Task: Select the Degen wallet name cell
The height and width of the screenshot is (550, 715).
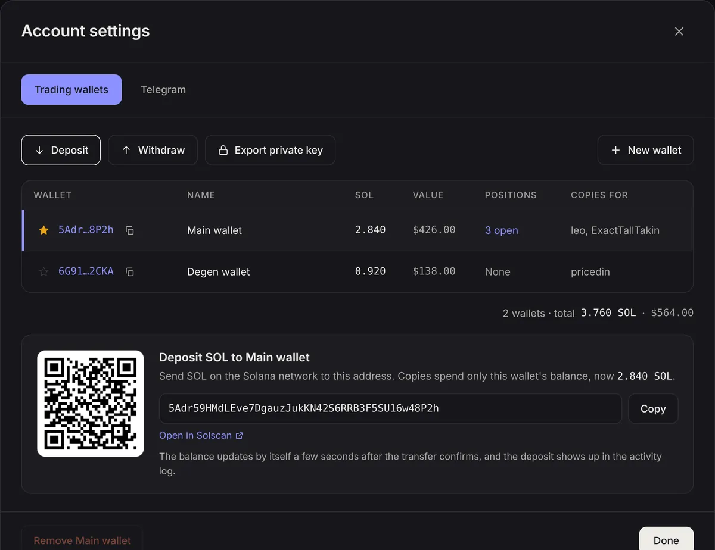Action: (x=219, y=271)
